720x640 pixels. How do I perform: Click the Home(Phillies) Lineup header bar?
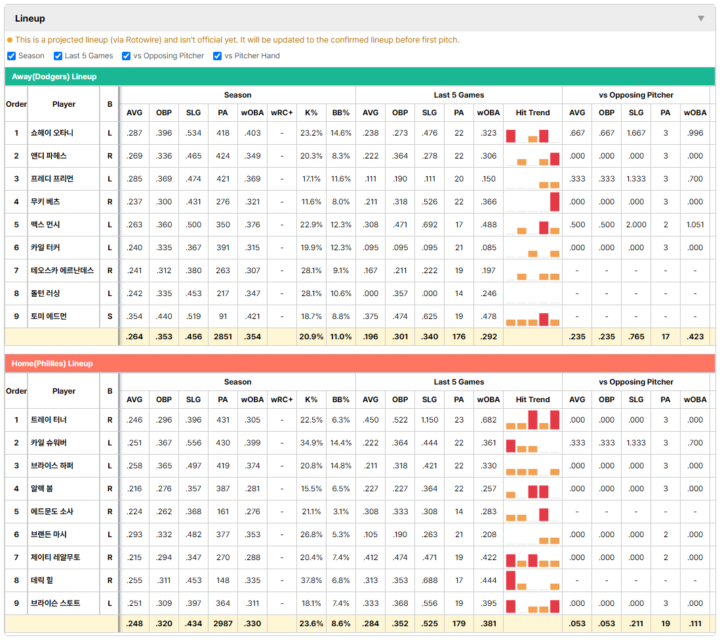click(x=360, y=364)
